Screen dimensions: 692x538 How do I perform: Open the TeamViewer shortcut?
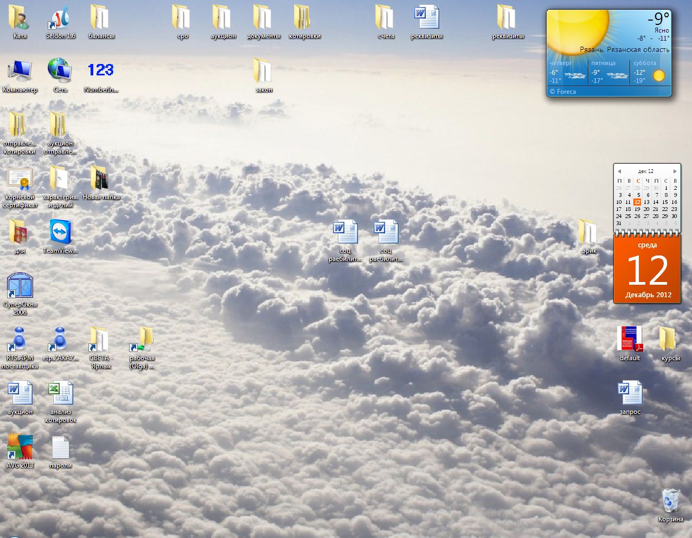point(60,232)
